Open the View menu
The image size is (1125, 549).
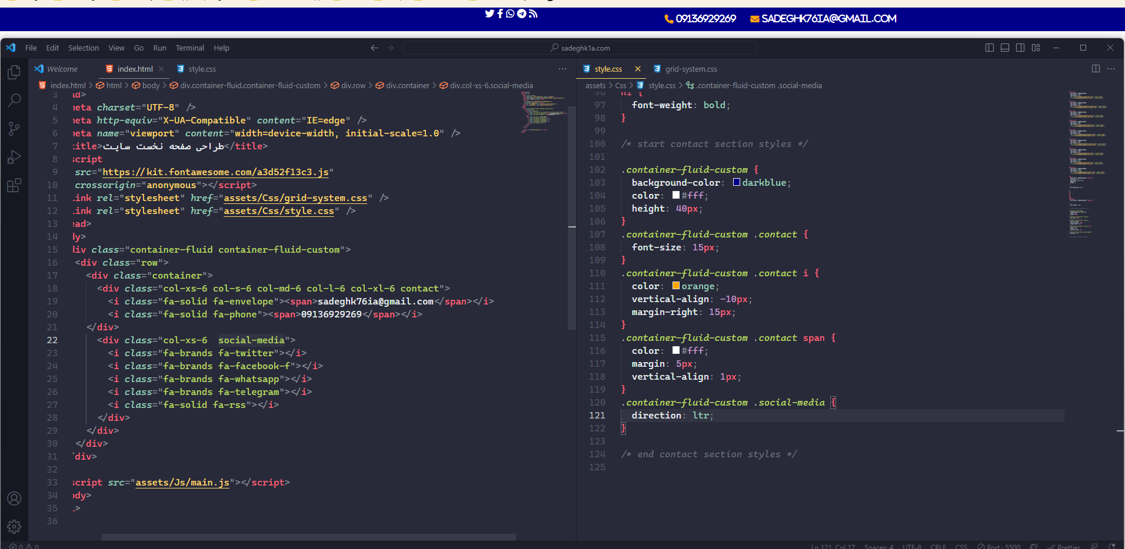[117, 48]
